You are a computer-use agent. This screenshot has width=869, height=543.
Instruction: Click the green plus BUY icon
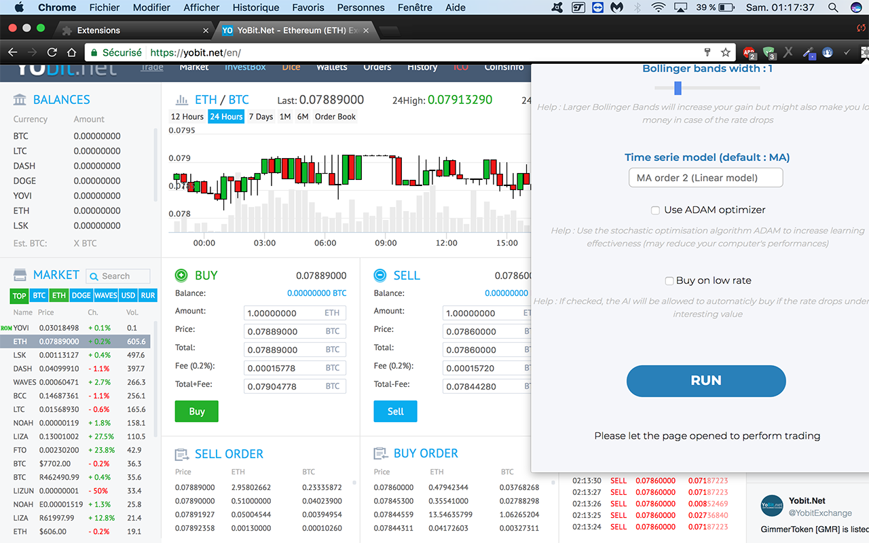point(181,276)
